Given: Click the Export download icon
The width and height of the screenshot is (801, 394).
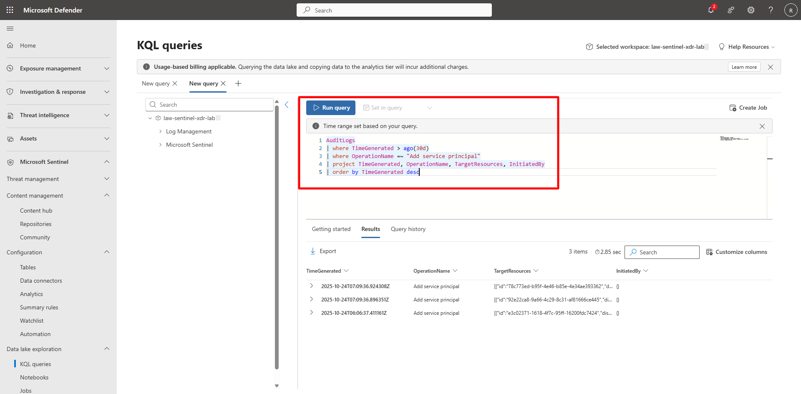Looking at the screenshot, I should 313,251.
